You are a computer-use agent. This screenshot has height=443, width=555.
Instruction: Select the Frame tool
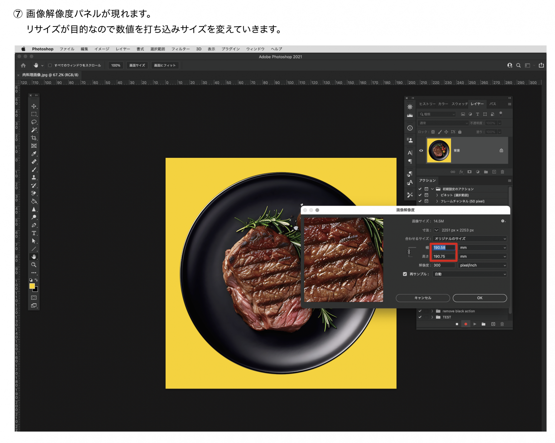34,146
